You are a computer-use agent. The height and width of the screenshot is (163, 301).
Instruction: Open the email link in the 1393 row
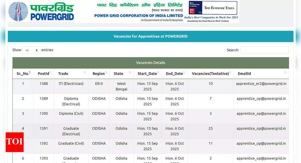(261, 159)
